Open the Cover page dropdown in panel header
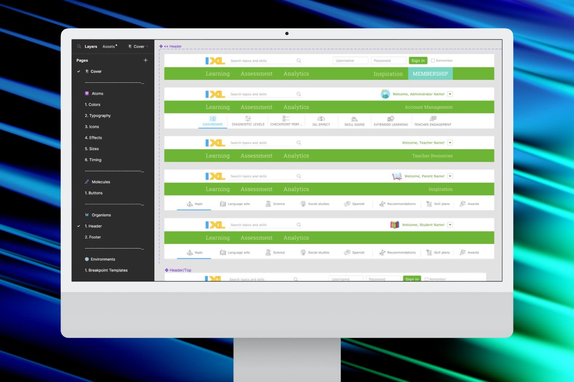 pos(139,47)
